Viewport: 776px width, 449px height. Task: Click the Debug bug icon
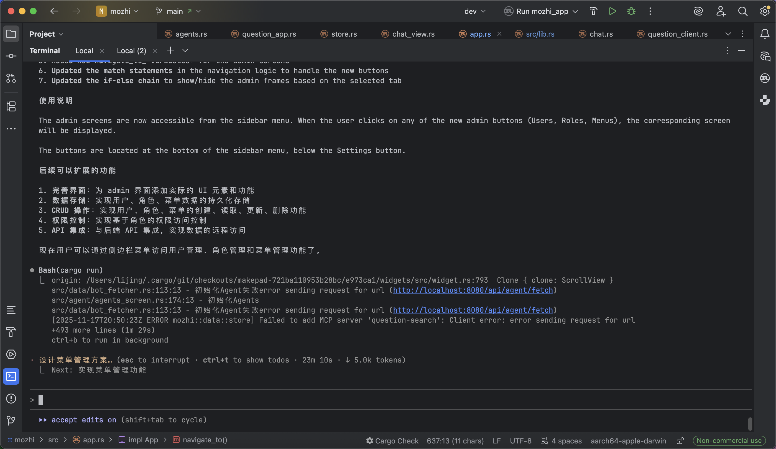tap(631, 11)
